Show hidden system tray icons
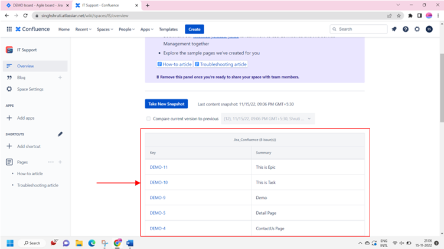 click(360, 243)
